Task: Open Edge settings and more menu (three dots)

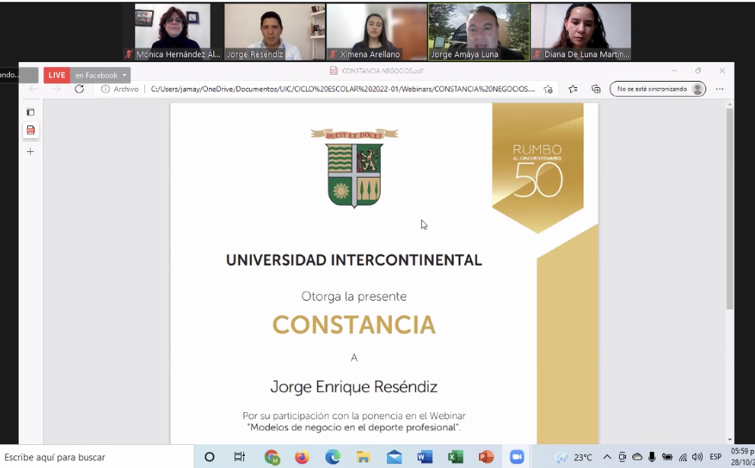Action: [719, 89]
